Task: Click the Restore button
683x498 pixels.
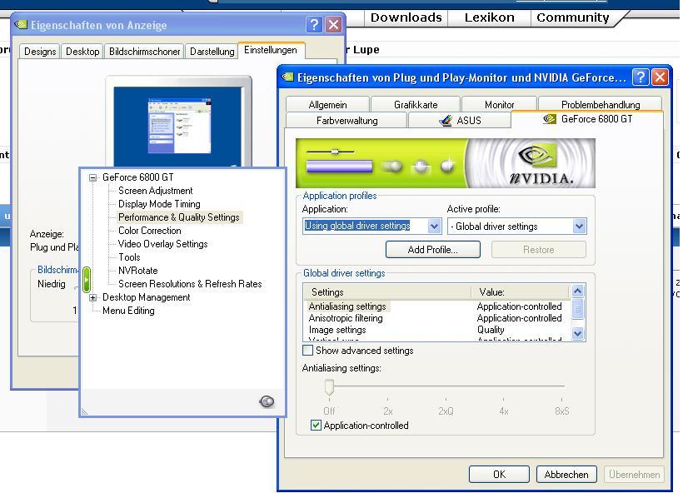Action: (x=539, y=250)
